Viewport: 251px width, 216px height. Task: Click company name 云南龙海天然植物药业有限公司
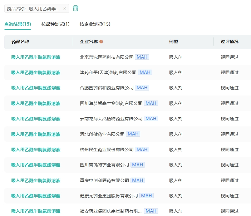click(111, 119)
